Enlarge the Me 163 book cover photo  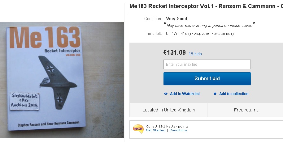[62, 80]
